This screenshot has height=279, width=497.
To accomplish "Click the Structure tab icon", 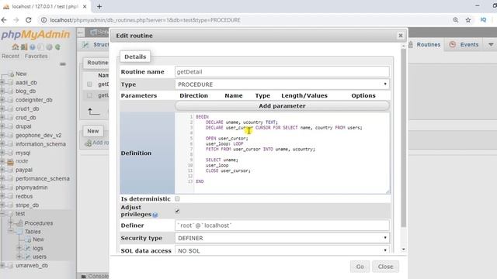I will point(85,45).
